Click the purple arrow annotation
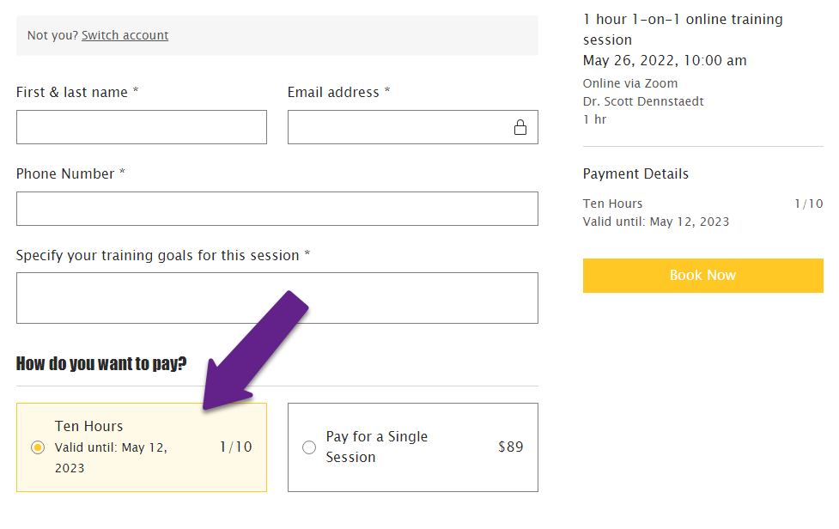Image resolution: width=839 pixels, height=529 pixels. [x=256, y=351]
